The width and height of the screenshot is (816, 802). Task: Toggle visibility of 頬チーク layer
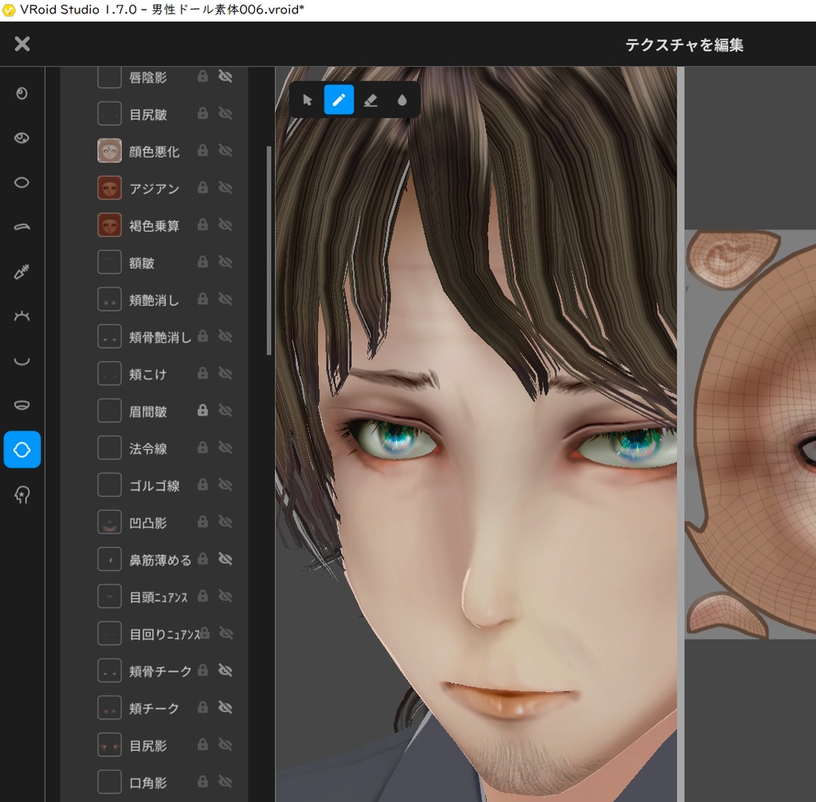(225, 708)
